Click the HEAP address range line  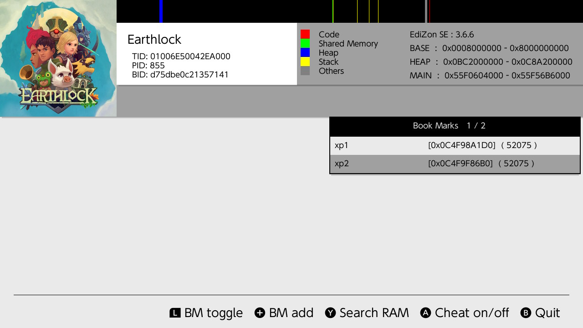pos(491,62)
